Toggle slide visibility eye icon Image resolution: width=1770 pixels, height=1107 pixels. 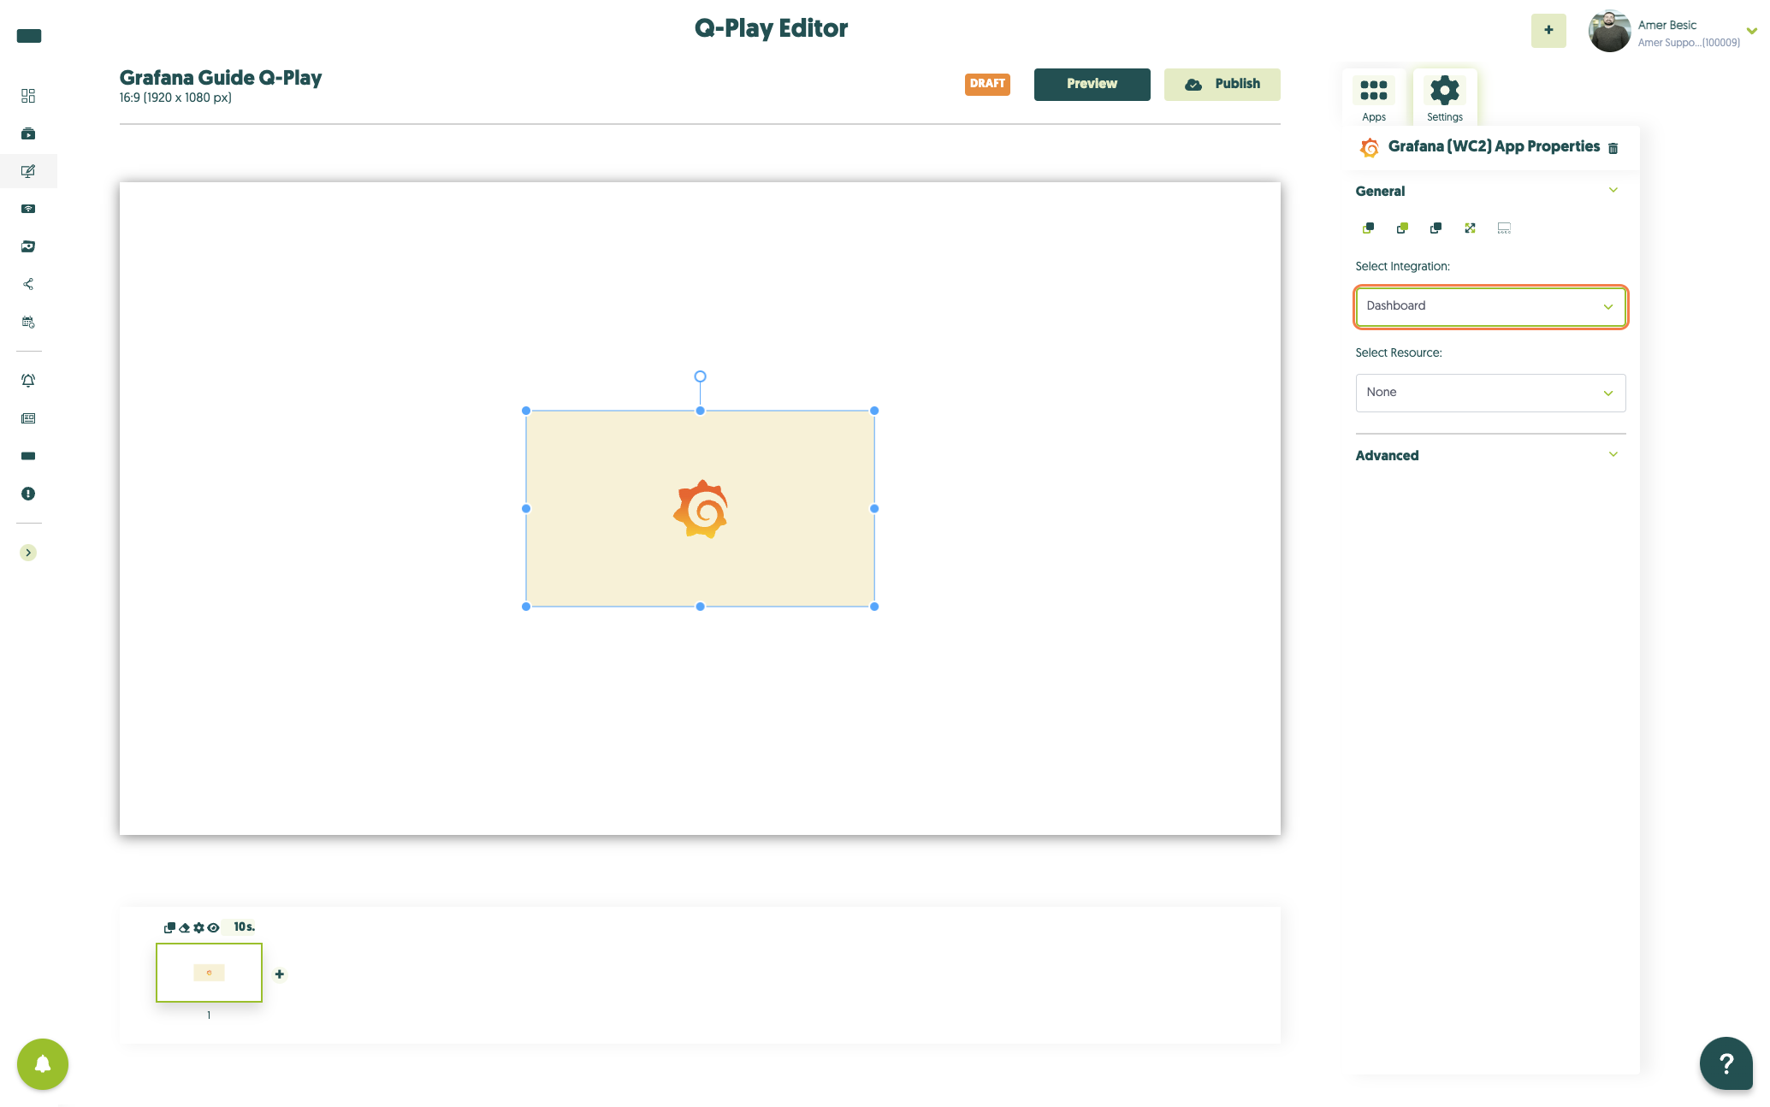click(213, 927)
